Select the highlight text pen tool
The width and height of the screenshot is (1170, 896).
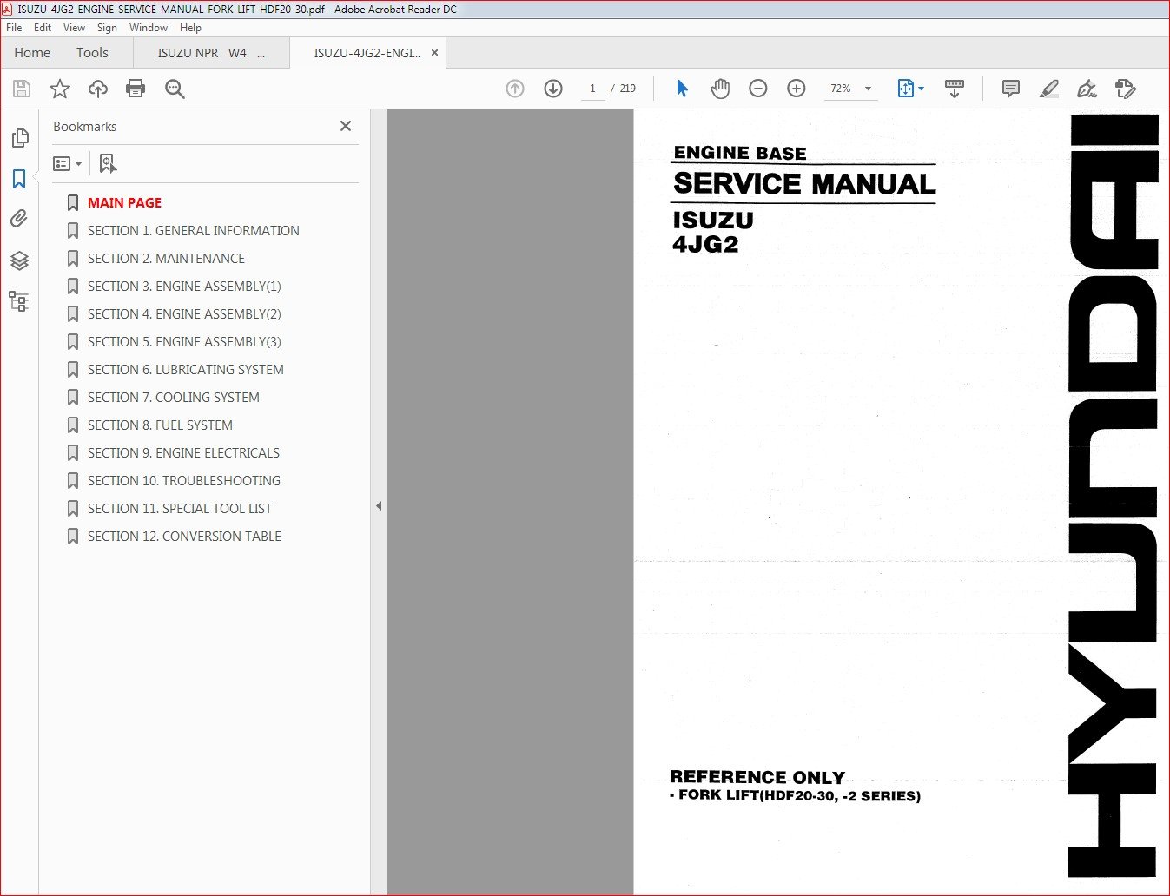[x=1049, y=89]
